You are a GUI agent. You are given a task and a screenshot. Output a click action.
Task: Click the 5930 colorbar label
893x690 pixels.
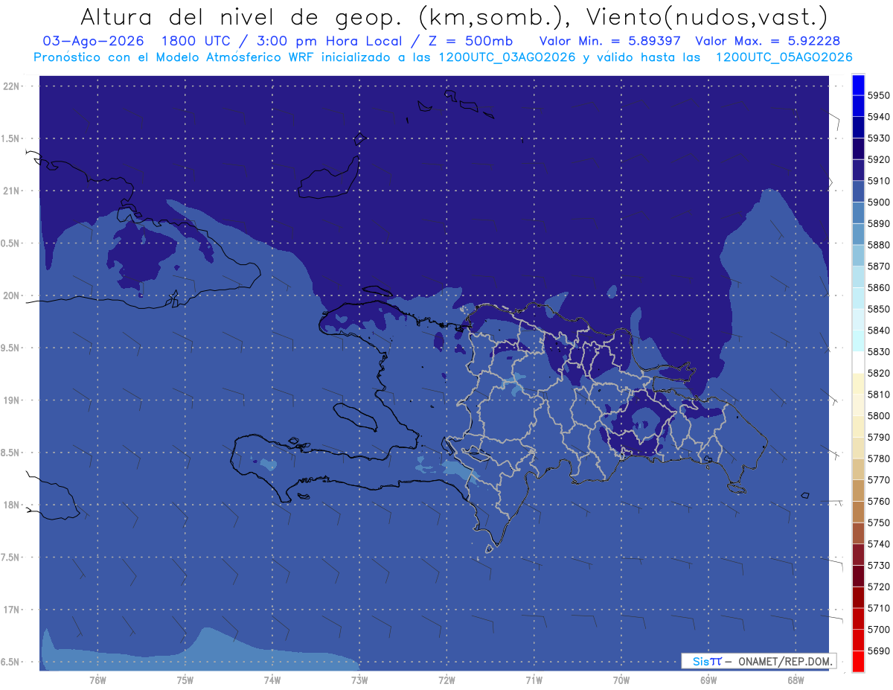point(878,138)
